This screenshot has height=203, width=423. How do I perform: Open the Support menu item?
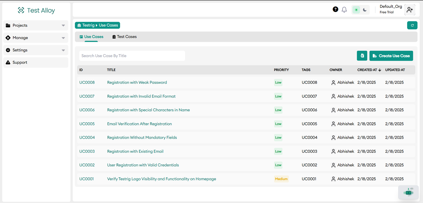(36, 62)
